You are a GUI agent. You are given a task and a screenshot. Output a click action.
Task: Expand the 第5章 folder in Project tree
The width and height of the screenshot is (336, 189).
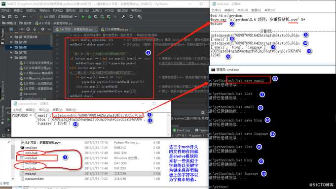click(x=11, y=42)
